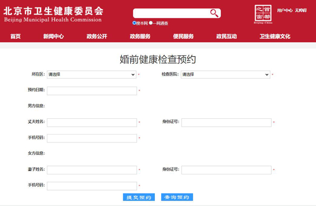The image size is (316, 206).
Task: Click the 查询预约 query button
Action: (x=177, y=197)
